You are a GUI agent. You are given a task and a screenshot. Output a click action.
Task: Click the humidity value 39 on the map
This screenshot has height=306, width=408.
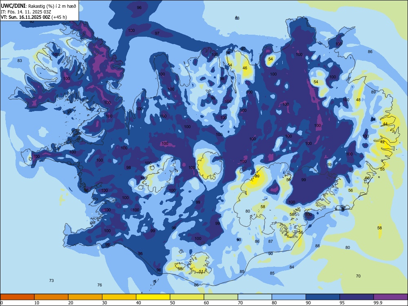tap(257, 176)
